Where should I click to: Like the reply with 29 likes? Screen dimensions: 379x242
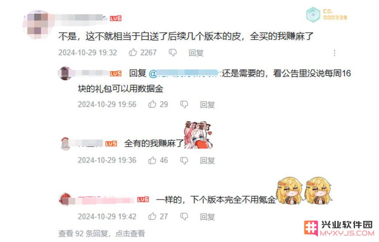pos(152,104)
